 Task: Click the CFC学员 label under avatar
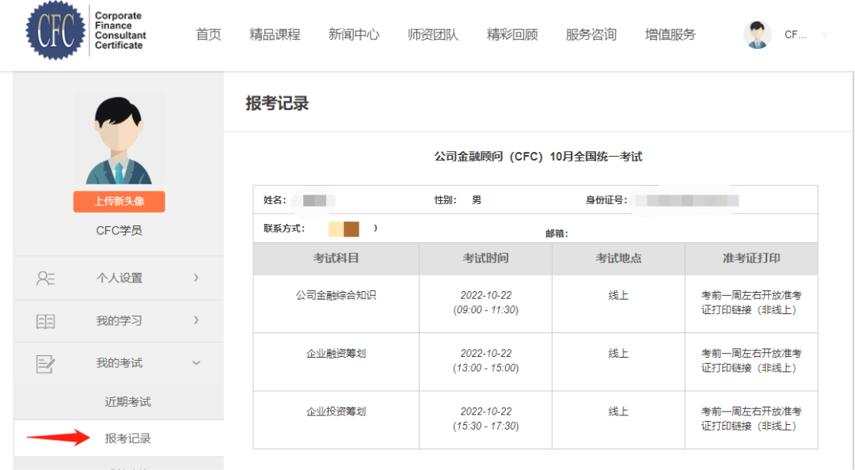[119, 230]
